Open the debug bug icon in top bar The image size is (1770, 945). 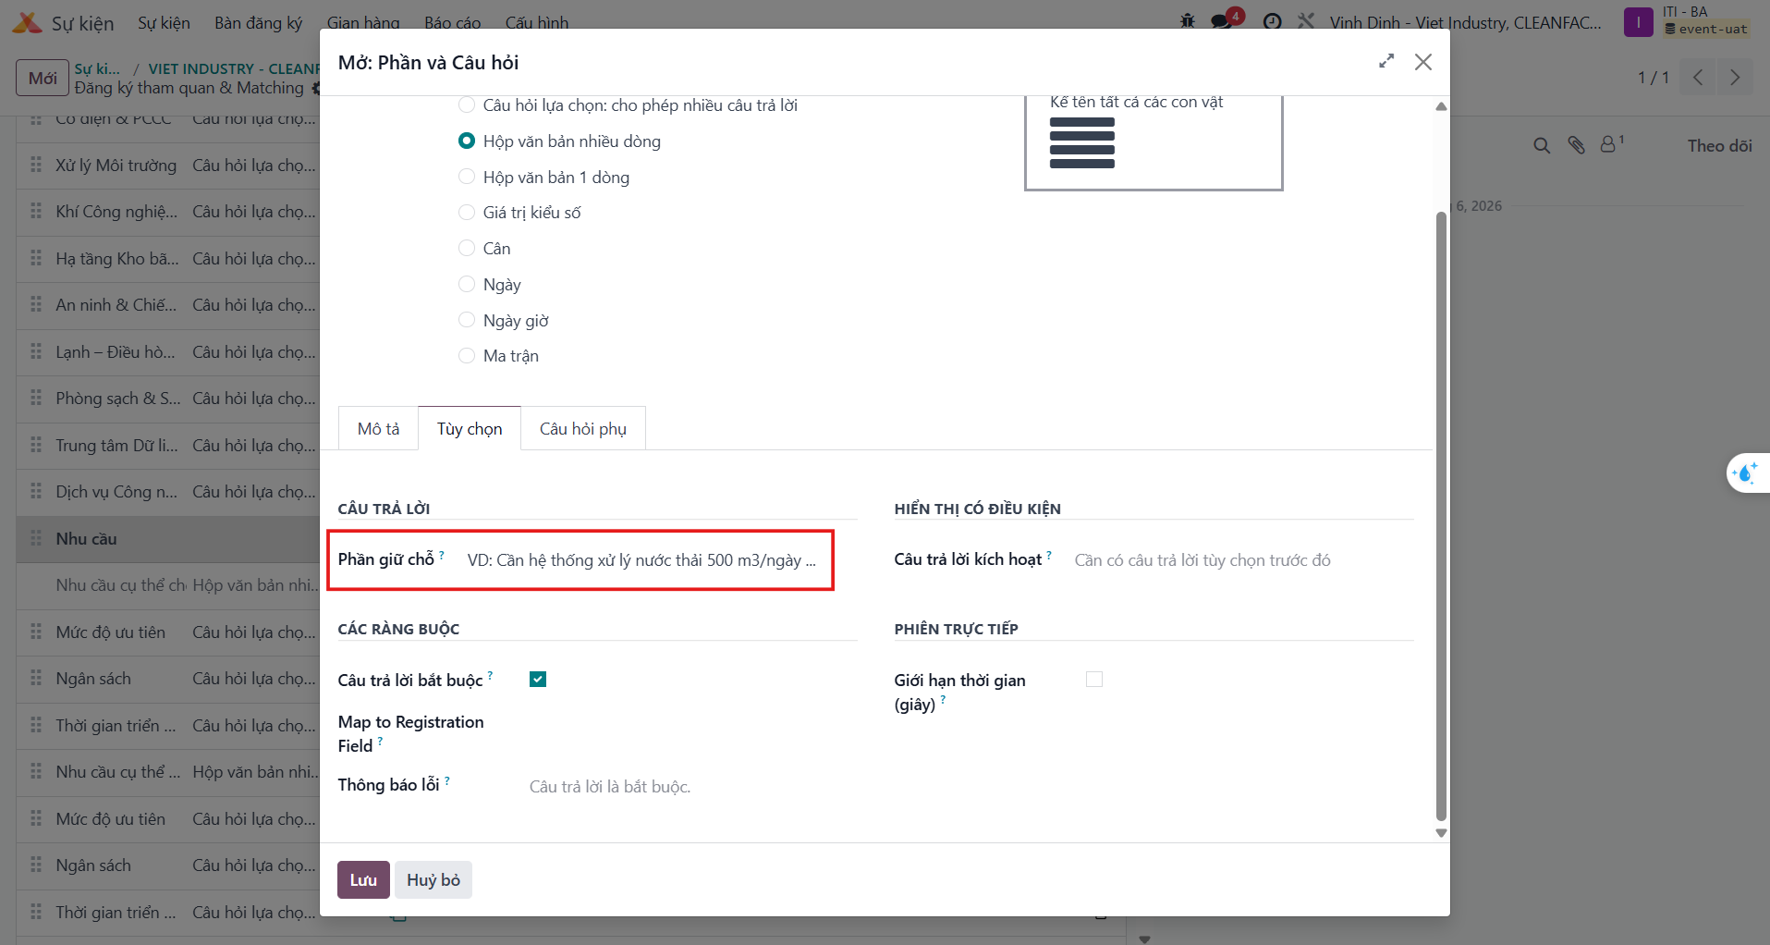pos(1188,20)
